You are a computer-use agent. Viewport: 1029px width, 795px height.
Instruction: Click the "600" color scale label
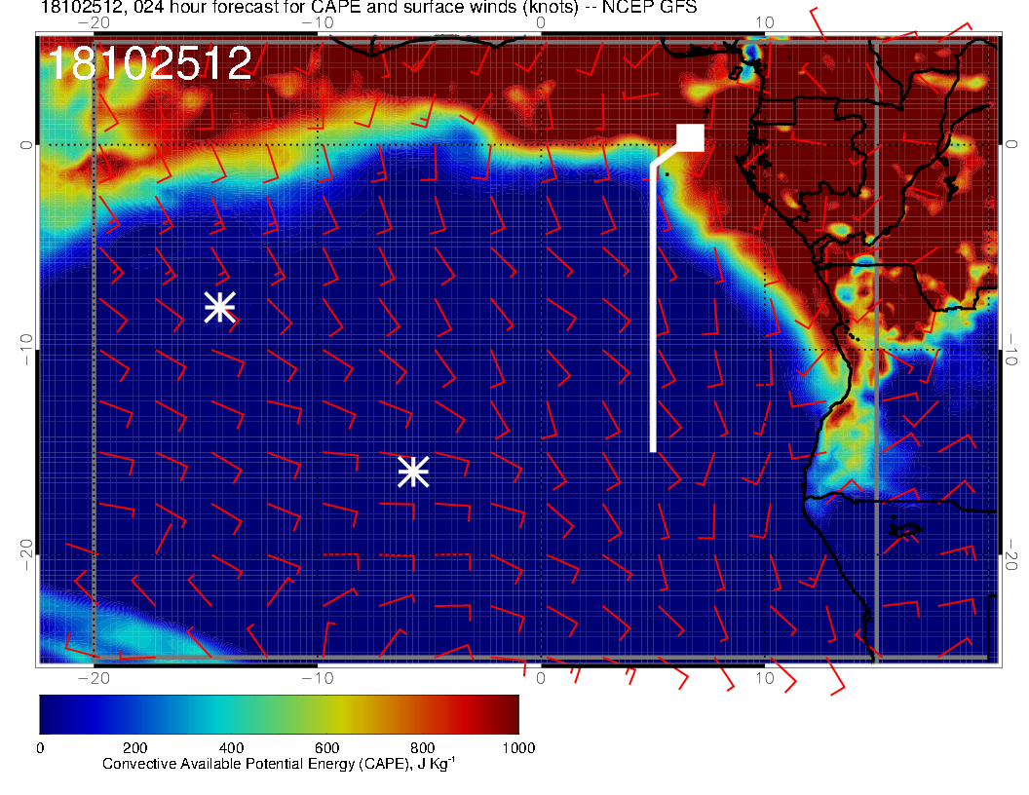tap(326, 748)
